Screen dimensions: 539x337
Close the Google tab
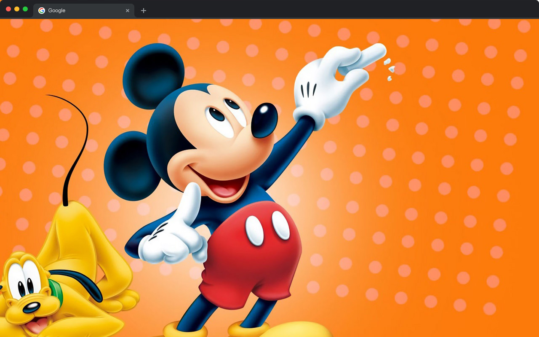tap(128, 11)
